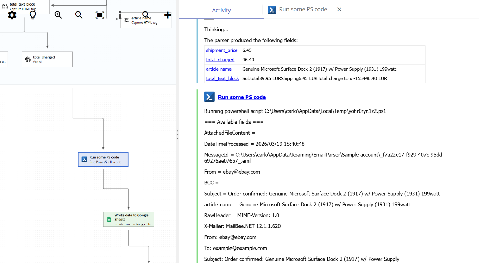Click the OpenAI icon on the total_charged node
Image resolution: width=479 pixels, height=263 pixels.
[x=27, y=59]
